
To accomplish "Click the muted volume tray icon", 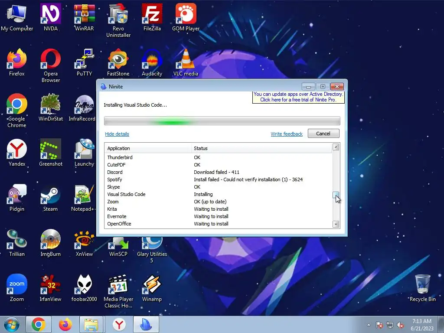I will (400, 325).
